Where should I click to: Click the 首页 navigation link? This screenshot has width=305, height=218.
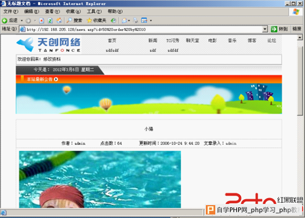tap(112, 40)
